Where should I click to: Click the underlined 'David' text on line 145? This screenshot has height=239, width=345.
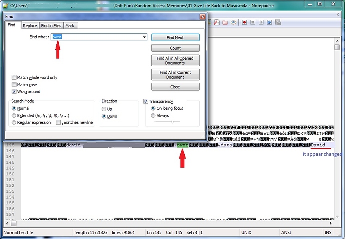pyautogui.click(x=318, y=145)
